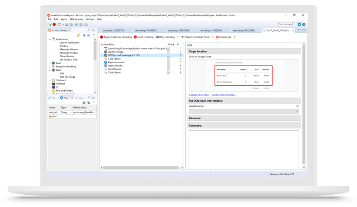Open the RPA Recorder menu

coord(77,19)
